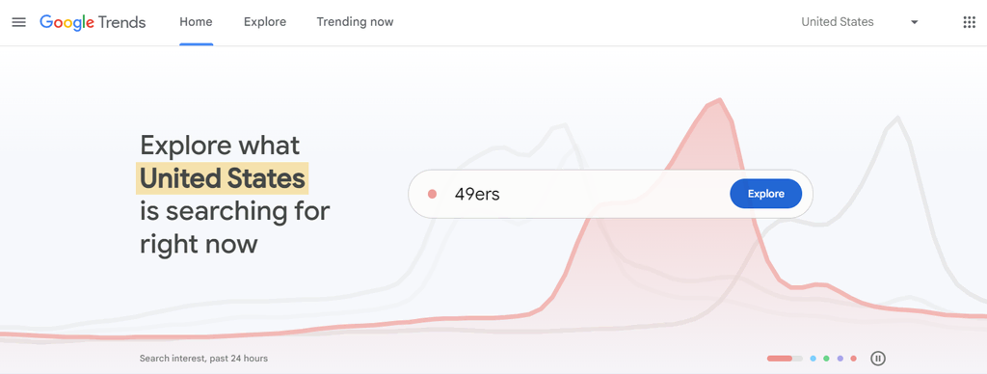Go to the Explore tab
The height and width of the screenshot is (374, 987).
pos(265,22)
